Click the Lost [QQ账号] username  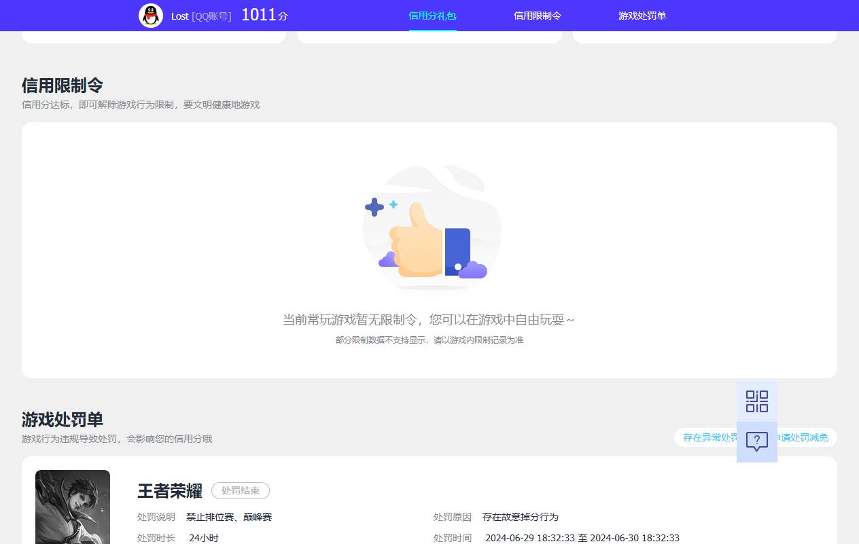point(201,16)
